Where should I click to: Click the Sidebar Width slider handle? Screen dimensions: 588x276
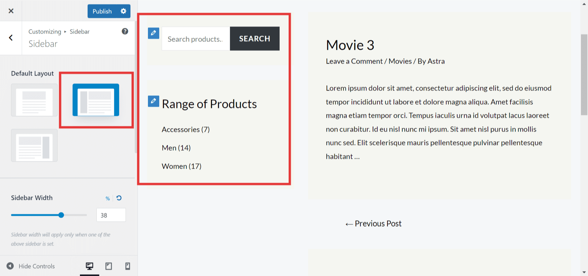coord(61,215)
